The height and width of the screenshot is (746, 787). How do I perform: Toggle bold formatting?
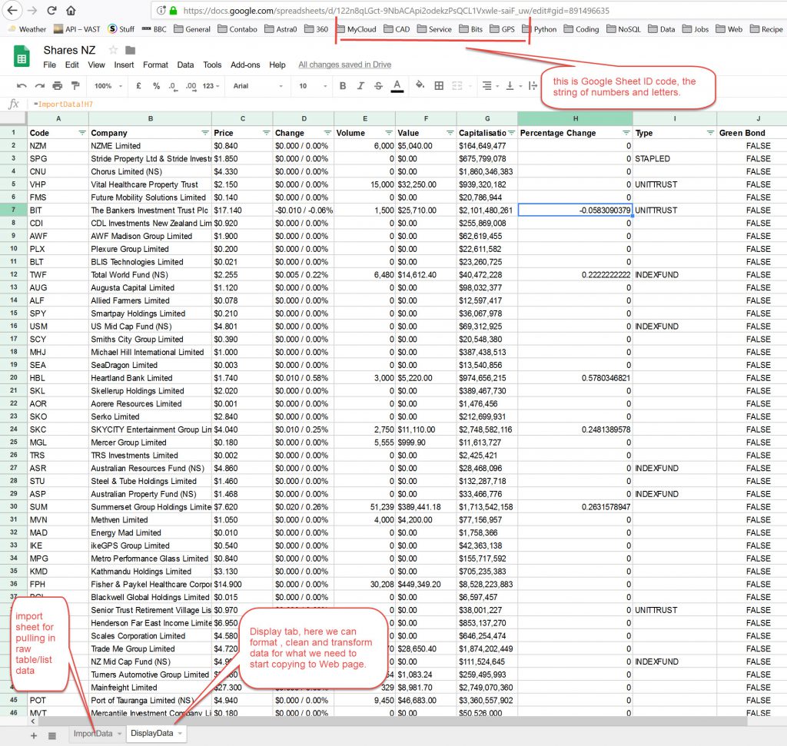[343, 86]
